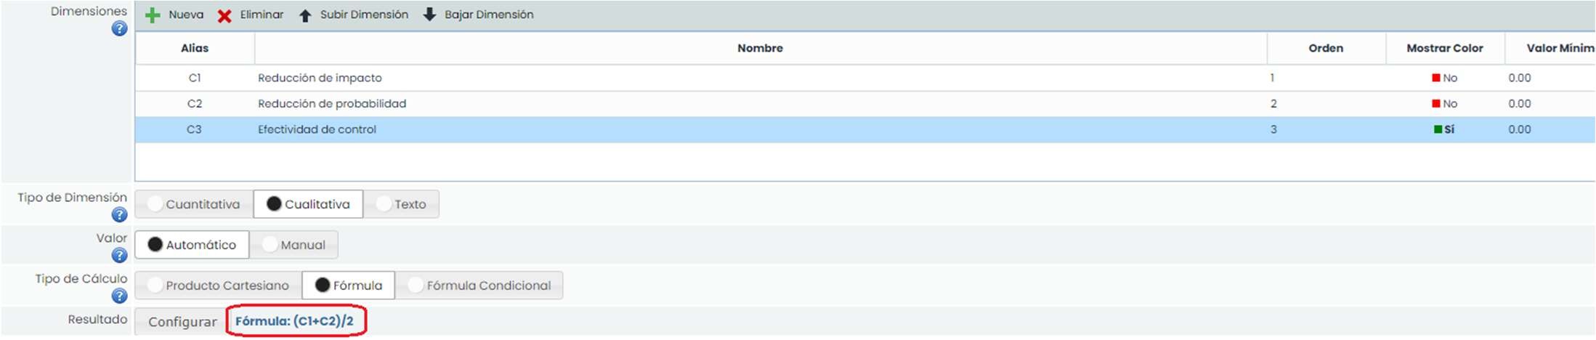Click the Subir Dimensión up arrow
The height and width of the screenshot is (340, 1596).
coord(305,15)
